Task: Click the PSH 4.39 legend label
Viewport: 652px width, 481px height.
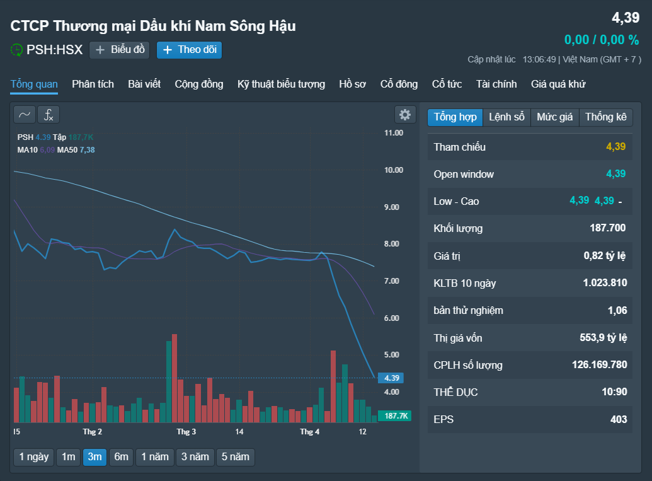Action: pos(34,137)
